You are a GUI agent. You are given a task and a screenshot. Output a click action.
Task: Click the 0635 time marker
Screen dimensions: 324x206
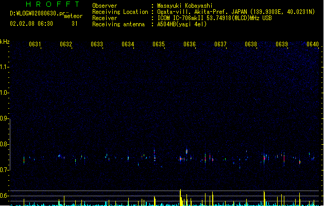159,44
